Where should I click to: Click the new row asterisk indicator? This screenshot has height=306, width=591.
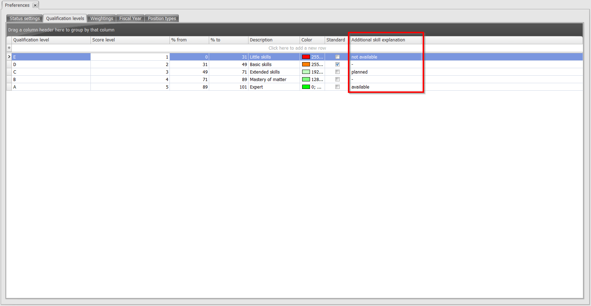click(9, 48)
